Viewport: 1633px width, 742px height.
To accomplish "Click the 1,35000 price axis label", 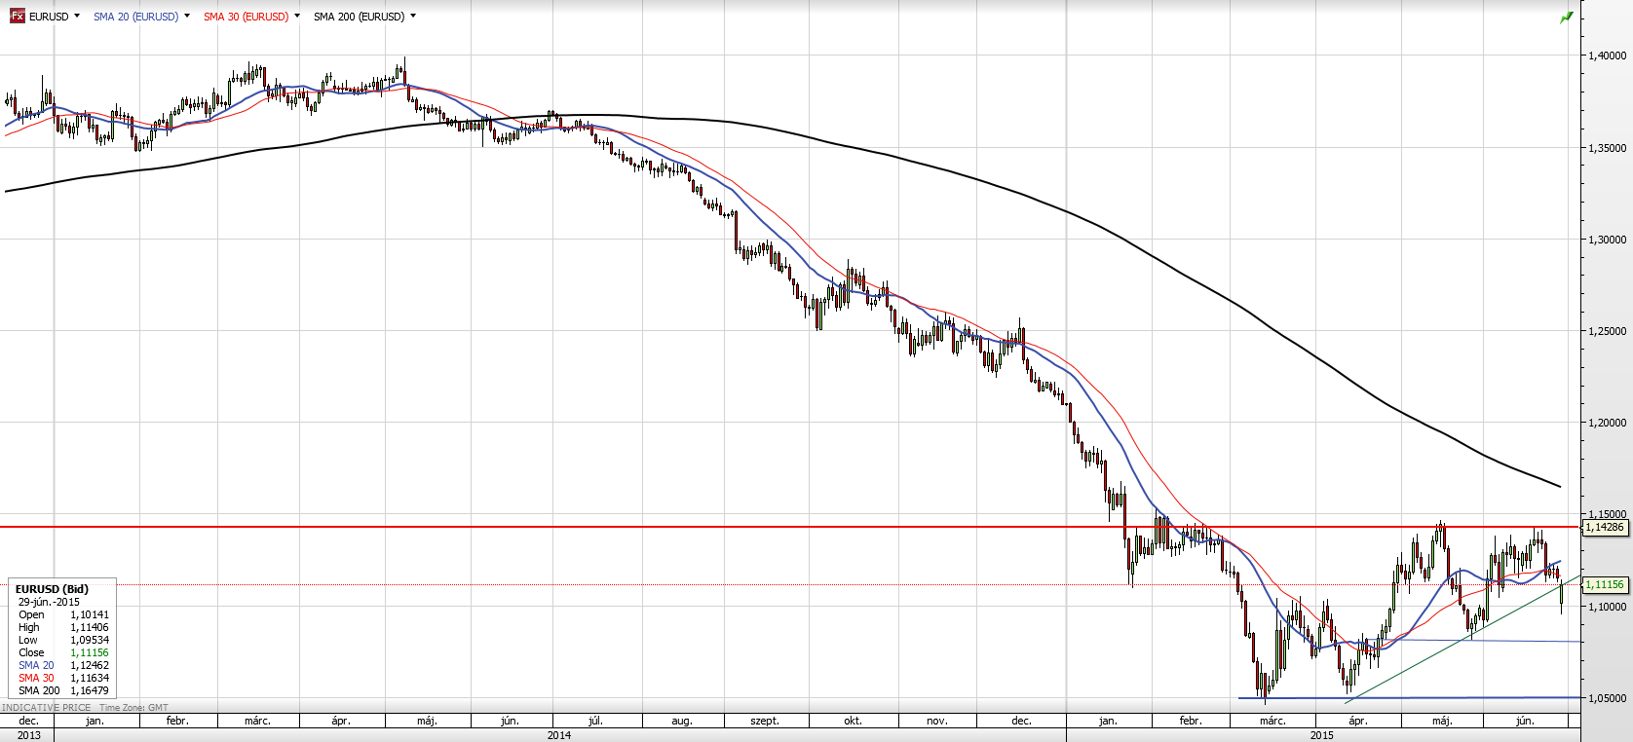I will pos(1608,148).
